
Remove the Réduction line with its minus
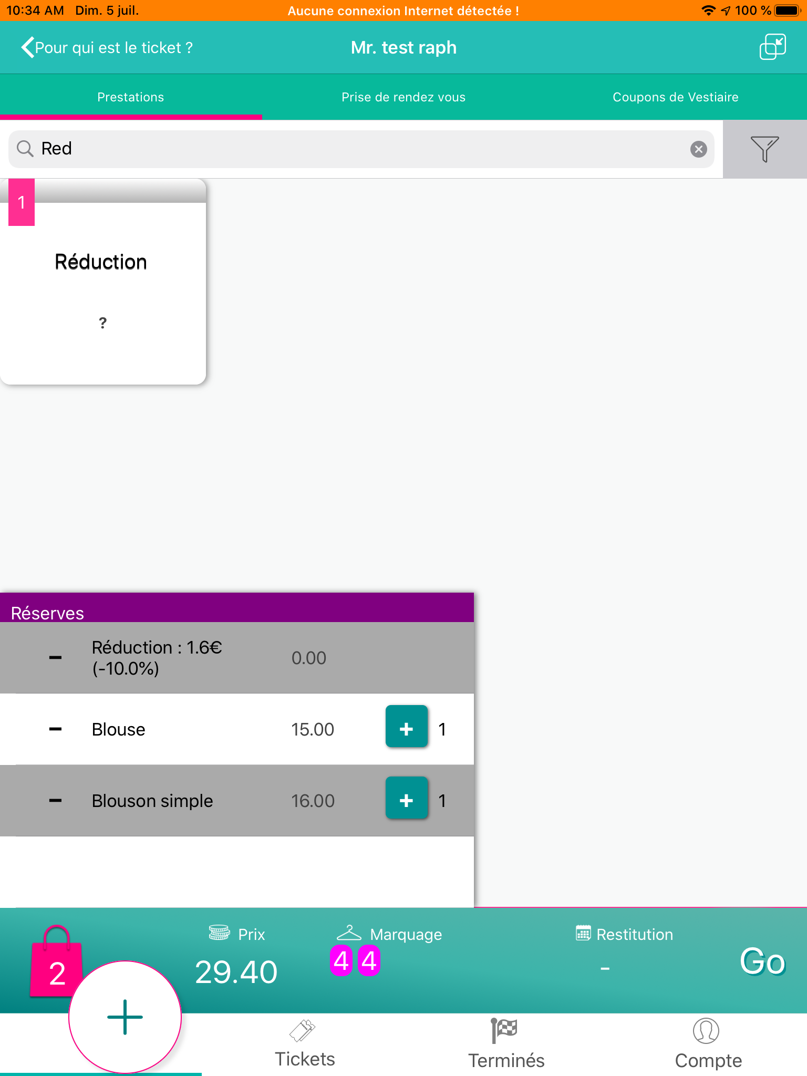pyautogui.click(x=55, y=658)
